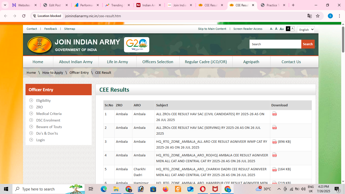Click the Contact link in top bar
The width and height of the screenshot is (345, 194).
[32, 29]
